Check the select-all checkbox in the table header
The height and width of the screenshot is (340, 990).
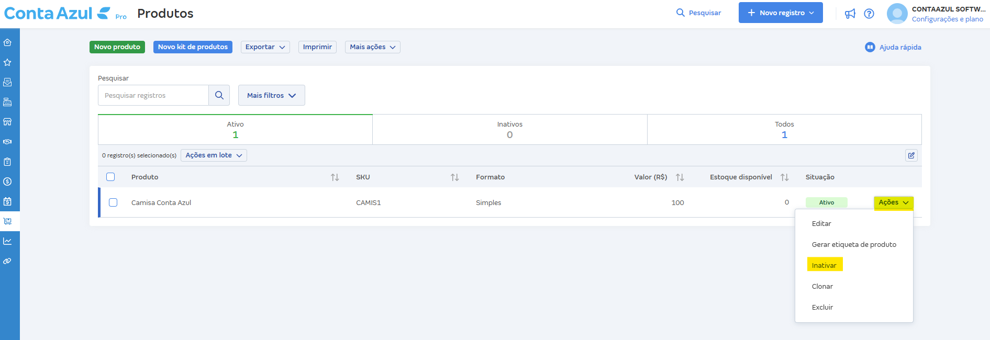click(110, 177)
